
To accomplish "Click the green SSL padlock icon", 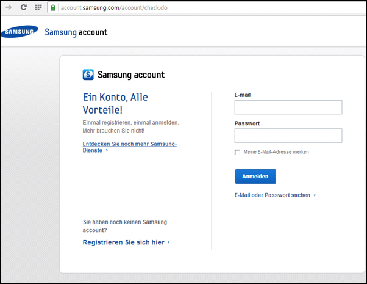I will point(53,8).
